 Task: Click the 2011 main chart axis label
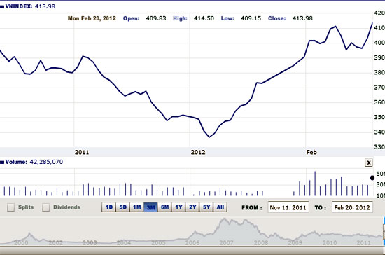pyautogui.click(x=82, y=152)
